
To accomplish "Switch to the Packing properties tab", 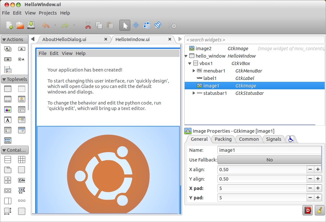I will (223, 139).
